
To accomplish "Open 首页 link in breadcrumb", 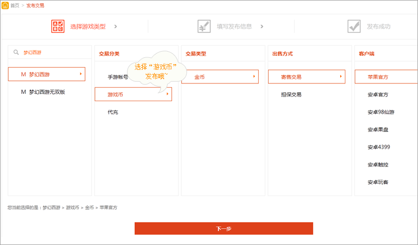I will (x=15, y=5).
